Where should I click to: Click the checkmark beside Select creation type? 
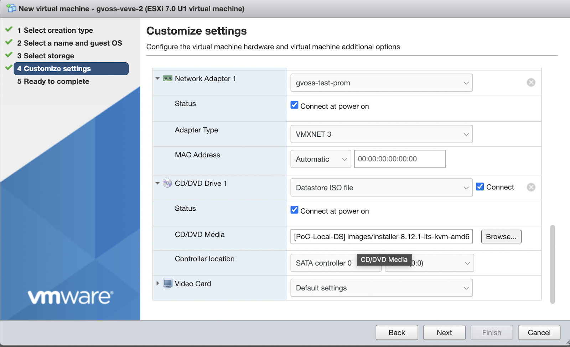8,30
